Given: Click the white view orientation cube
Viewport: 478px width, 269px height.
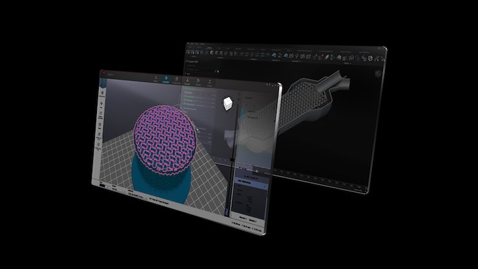Looking at the screenshot, I should 227,103.
